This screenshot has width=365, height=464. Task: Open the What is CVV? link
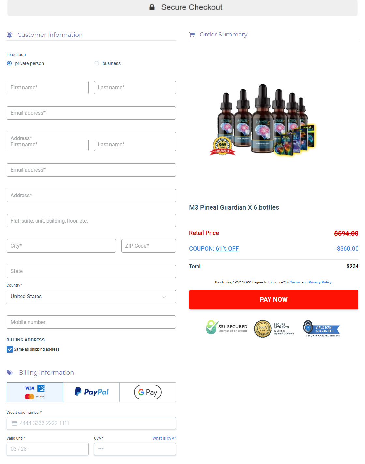[164, 438]
